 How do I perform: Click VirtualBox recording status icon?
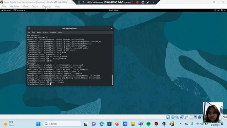[x=200, y=117]
